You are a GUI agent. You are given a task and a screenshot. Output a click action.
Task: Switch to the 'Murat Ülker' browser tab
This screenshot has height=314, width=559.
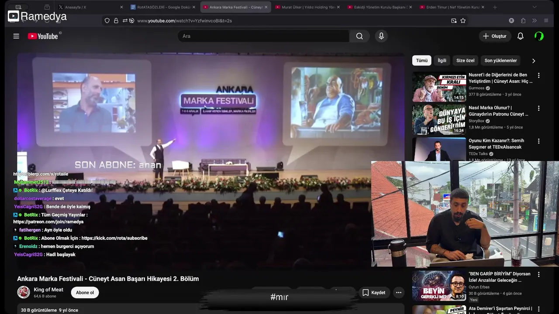(307, 7)
